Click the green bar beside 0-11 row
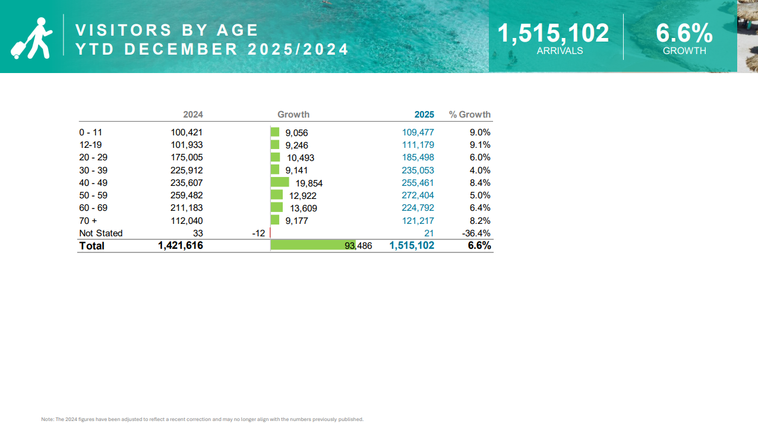Image resolution: width=758 pixels, height=424 pixels. 275,132
